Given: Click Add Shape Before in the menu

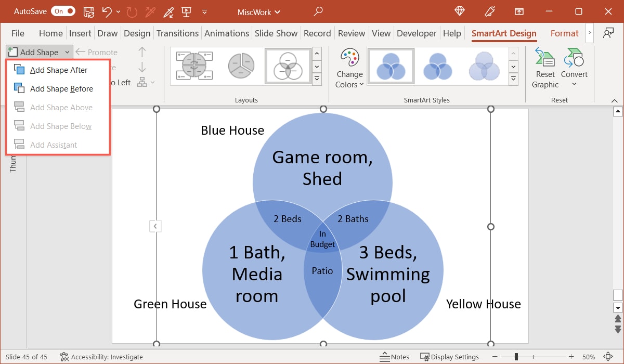Looking at the screenshot, I should click(x=59, y=88).
